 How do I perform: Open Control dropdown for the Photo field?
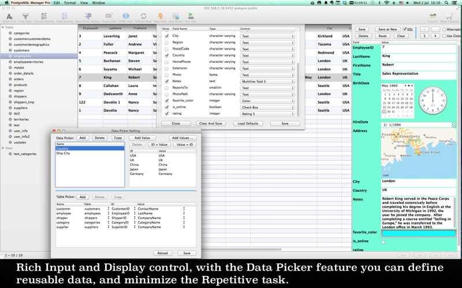pos(267,75)
